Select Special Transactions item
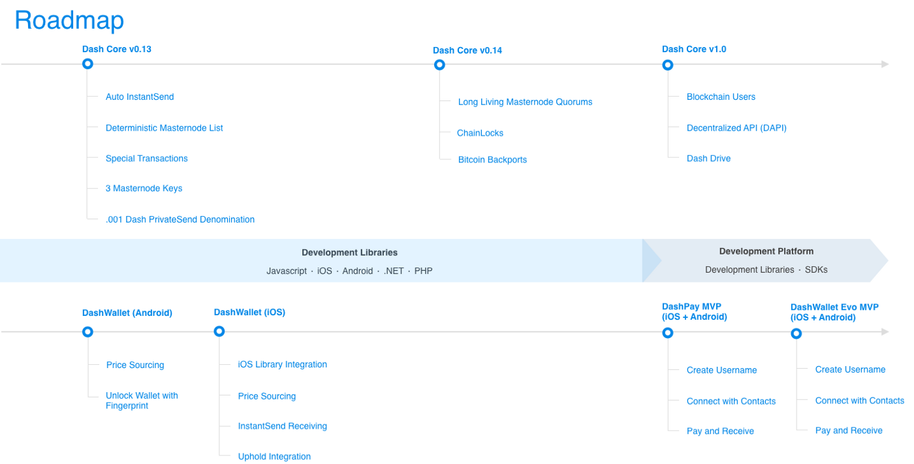This screenshot has height=464, width=914. (147, 159)
